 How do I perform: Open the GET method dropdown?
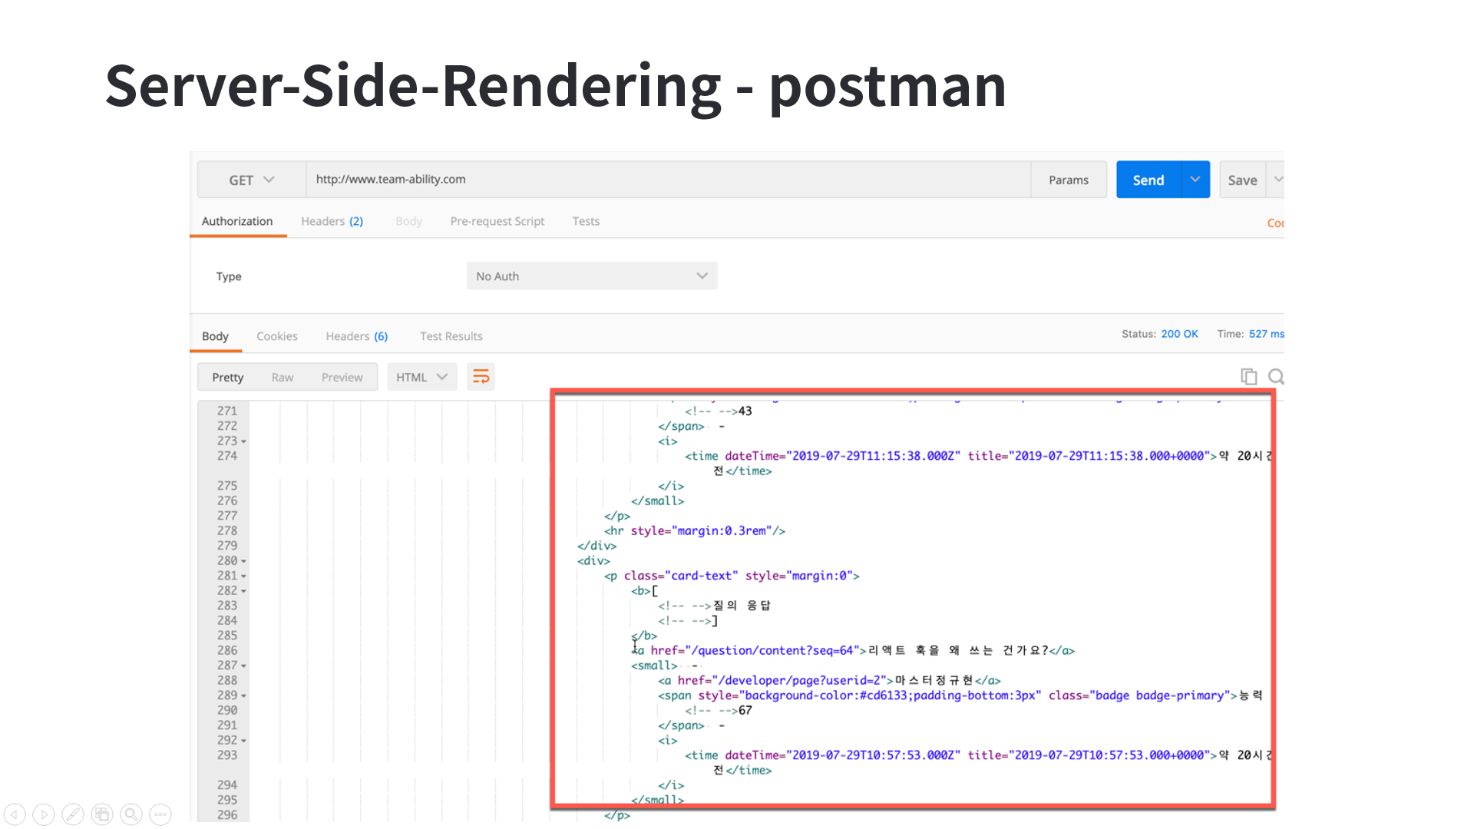coord(252,180)
